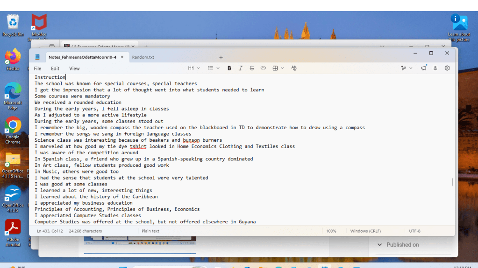Select the OpenOffice 4.1.15 seagull shortcut
This screenshot has height=268, width=478.
(13, 199)
